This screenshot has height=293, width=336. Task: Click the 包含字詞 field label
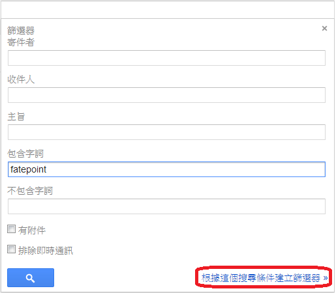click(25, 154)
